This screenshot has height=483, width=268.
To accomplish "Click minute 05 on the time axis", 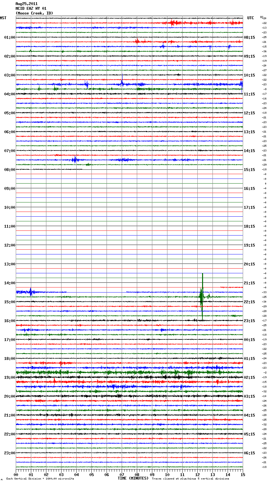I will (x=91, y=474).
